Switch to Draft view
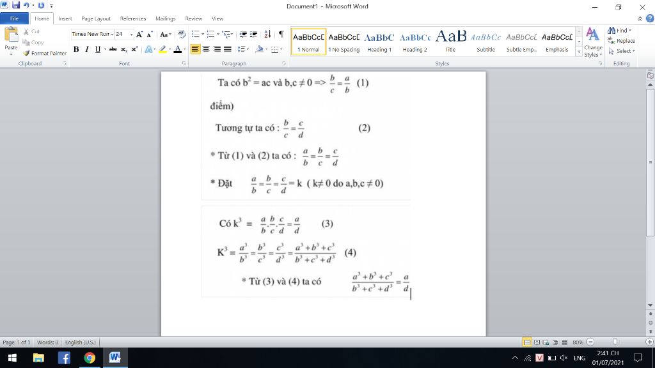The height and width of the screenshot is (368, 655). pyautogui.click(x=564, y=342)
